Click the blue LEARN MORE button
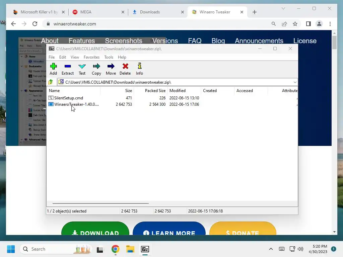The image size is (343, 257). coord(169,228)
